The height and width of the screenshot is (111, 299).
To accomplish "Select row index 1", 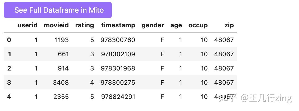I will [x=9, y=54].
